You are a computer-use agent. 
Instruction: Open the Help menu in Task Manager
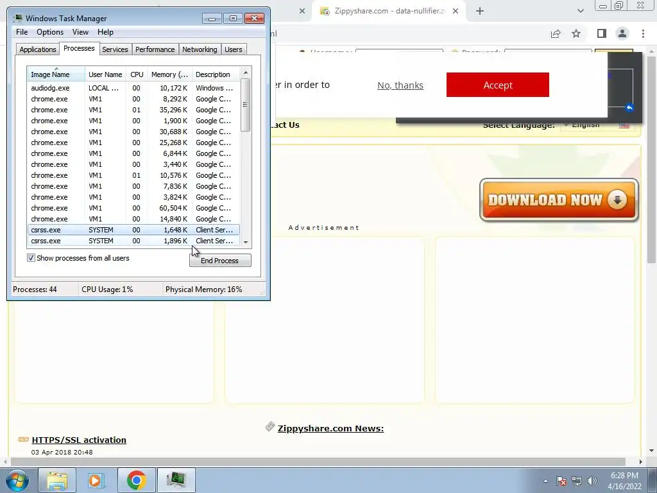click(x=105, y=32)
